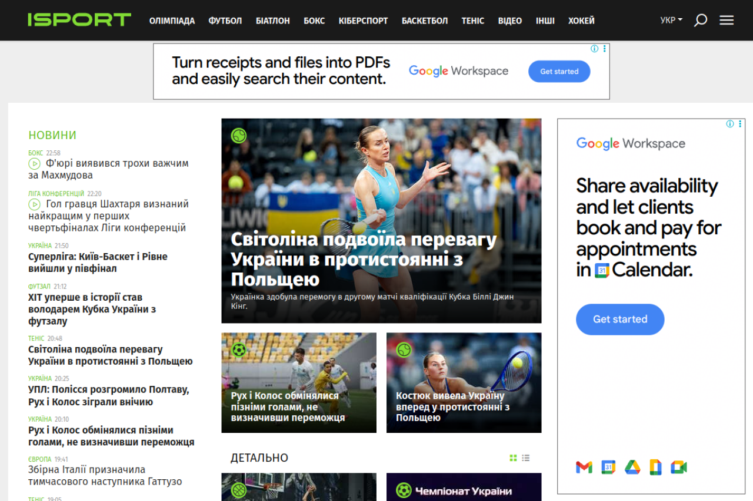Click the play icon beside the Ф'юрі headline
Viewport: 753px width, 501px height.
(x=34, y=163)
